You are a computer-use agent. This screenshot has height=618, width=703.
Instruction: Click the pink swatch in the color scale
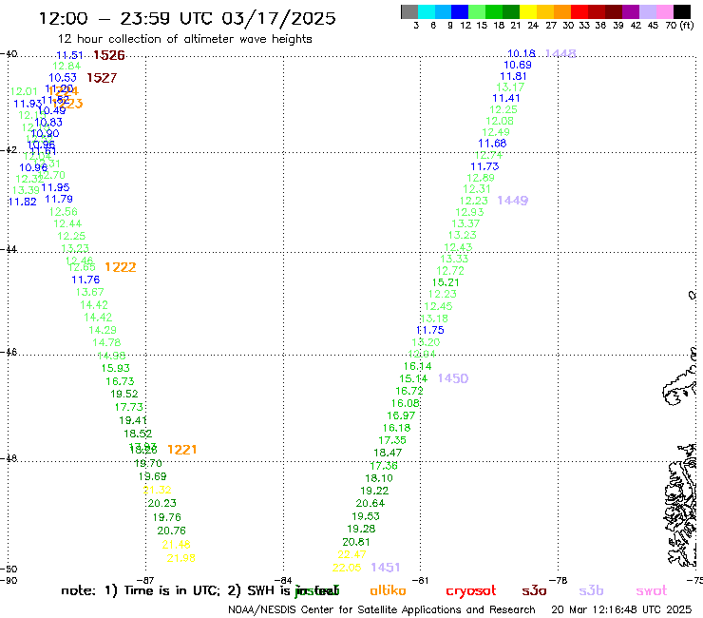point(664,11)
